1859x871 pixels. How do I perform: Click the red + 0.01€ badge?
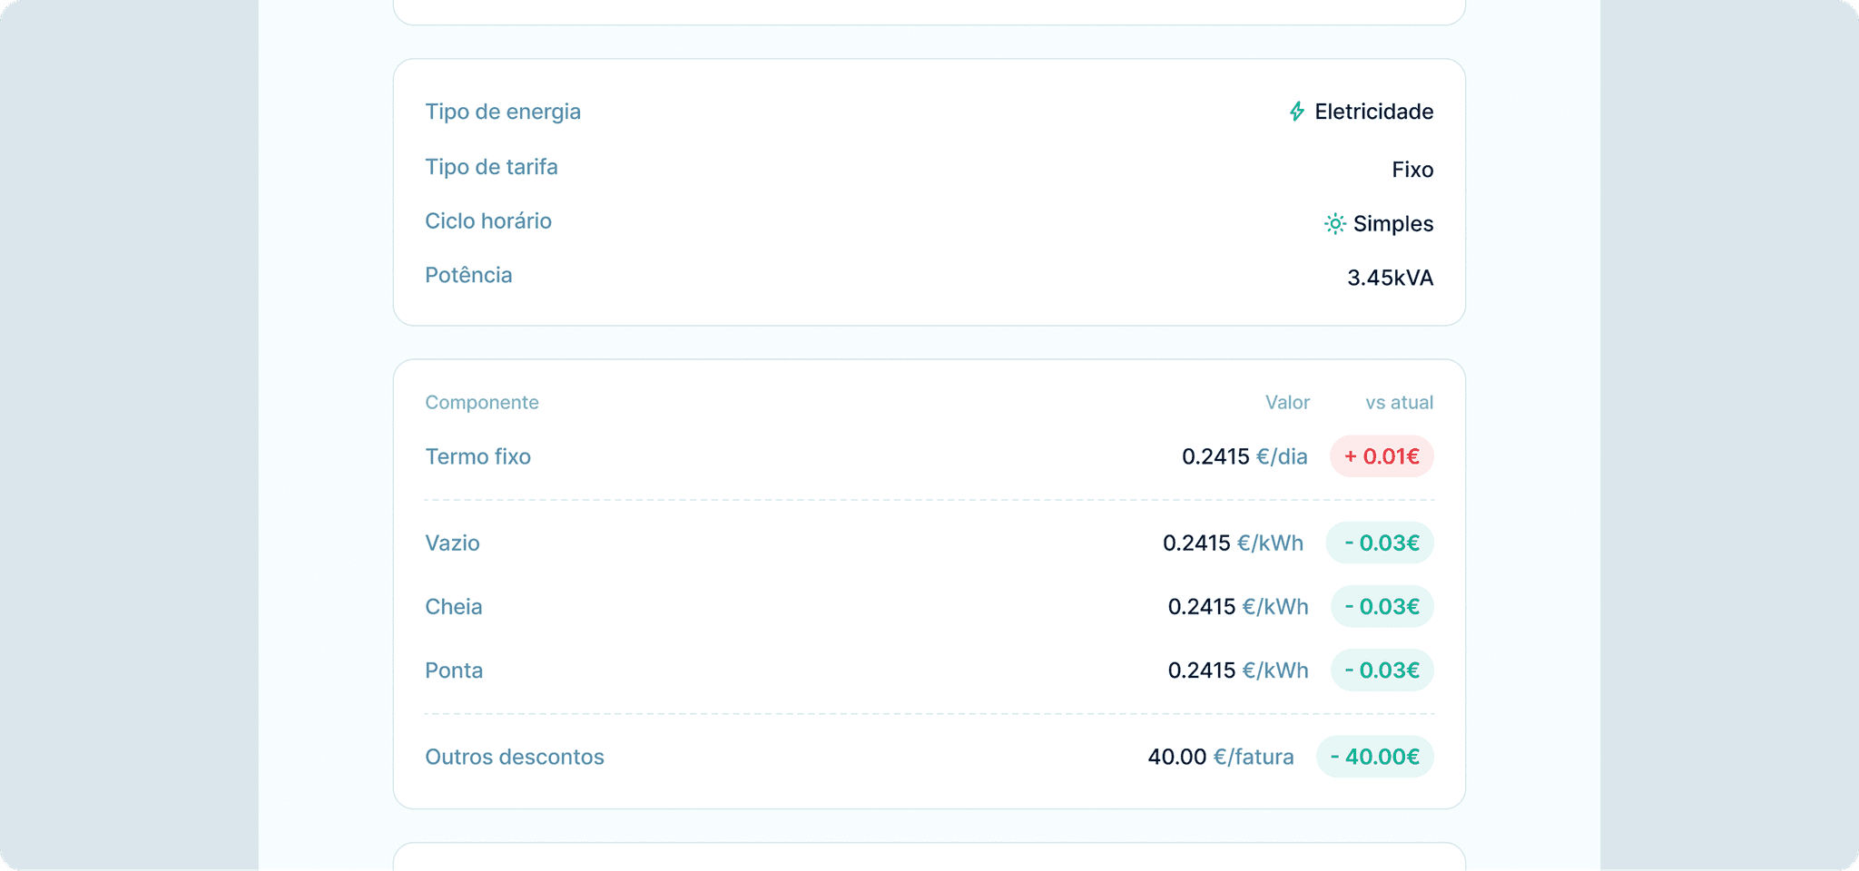pos(1381,456)
